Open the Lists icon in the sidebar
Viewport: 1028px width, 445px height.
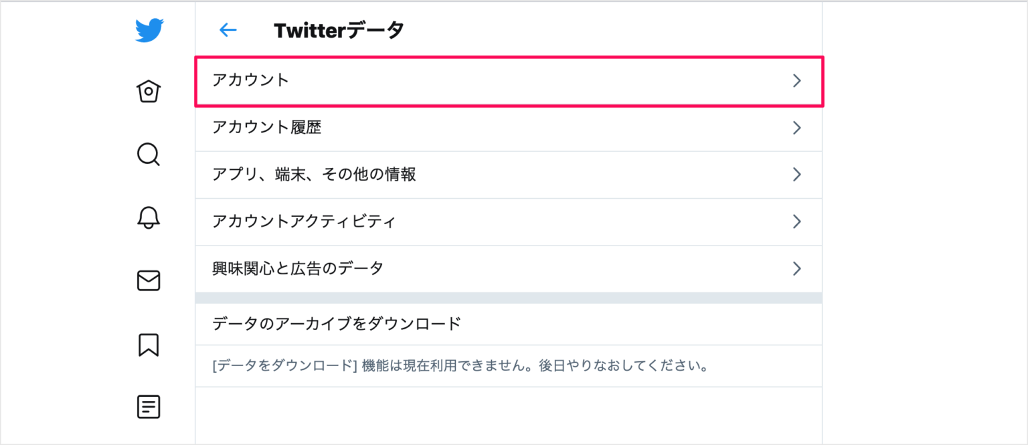click(149, 406)
